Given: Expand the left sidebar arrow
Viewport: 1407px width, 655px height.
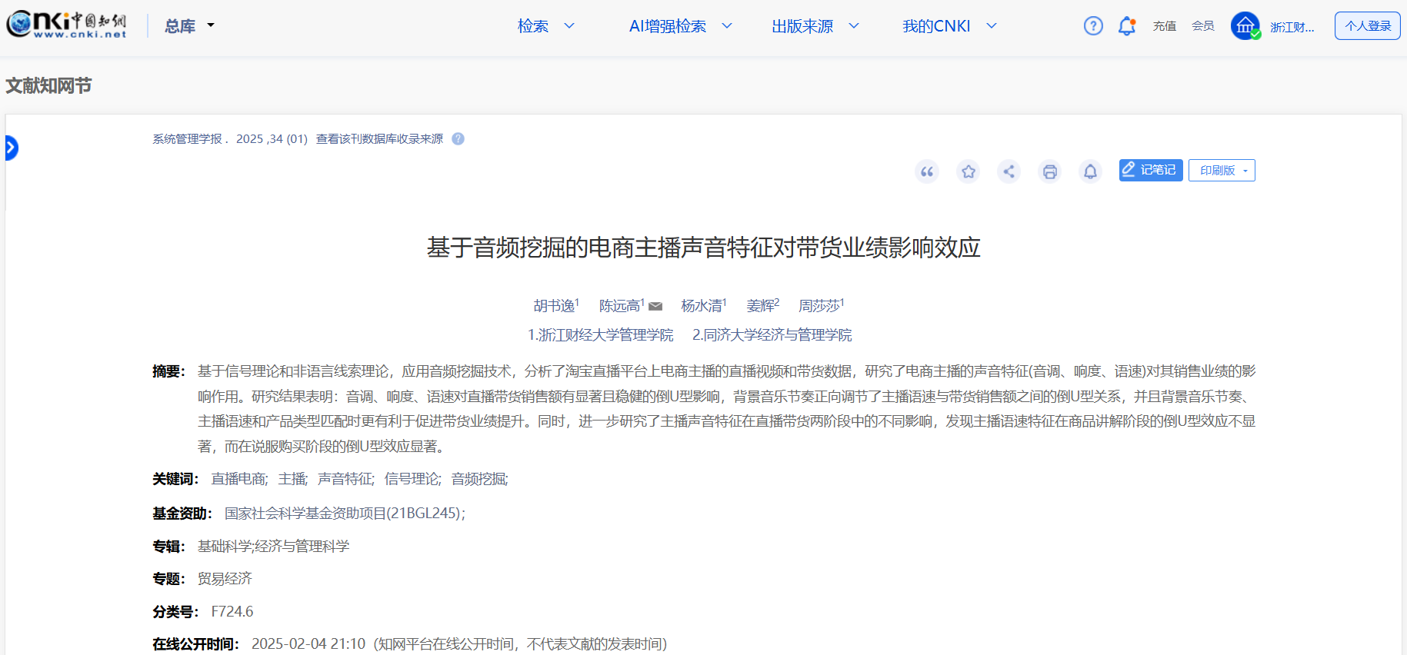Looking at the screenshot, I should click(11, 147).
